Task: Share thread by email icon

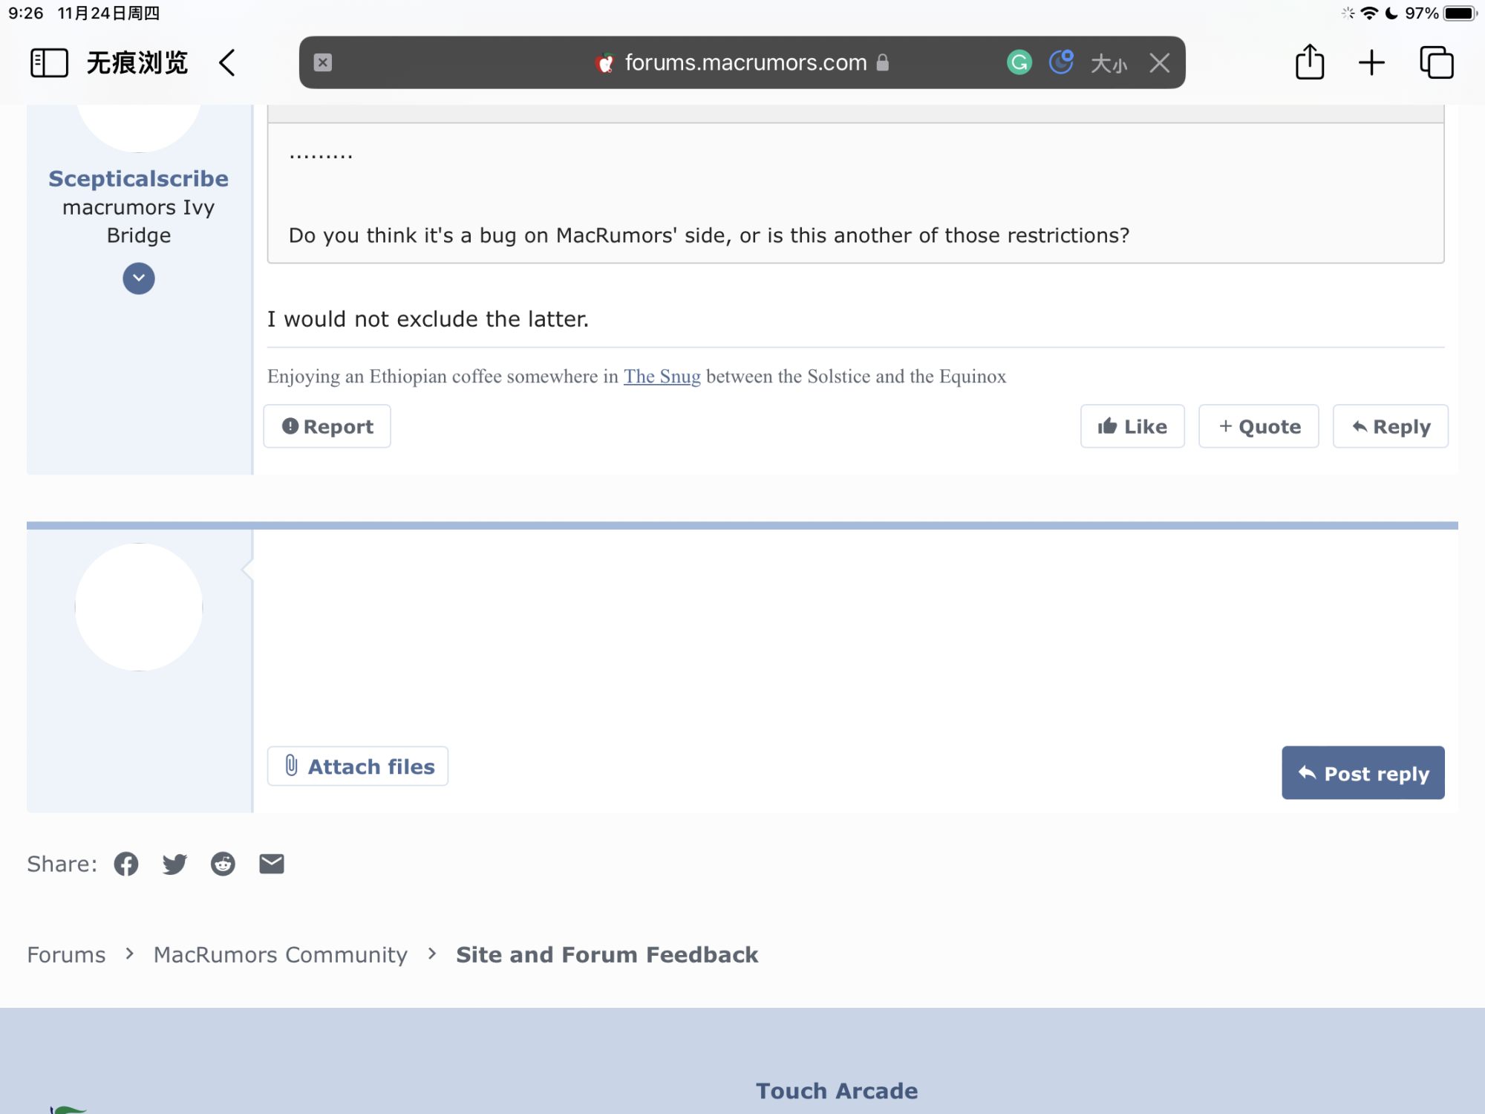Action: (x=272, y=864)
